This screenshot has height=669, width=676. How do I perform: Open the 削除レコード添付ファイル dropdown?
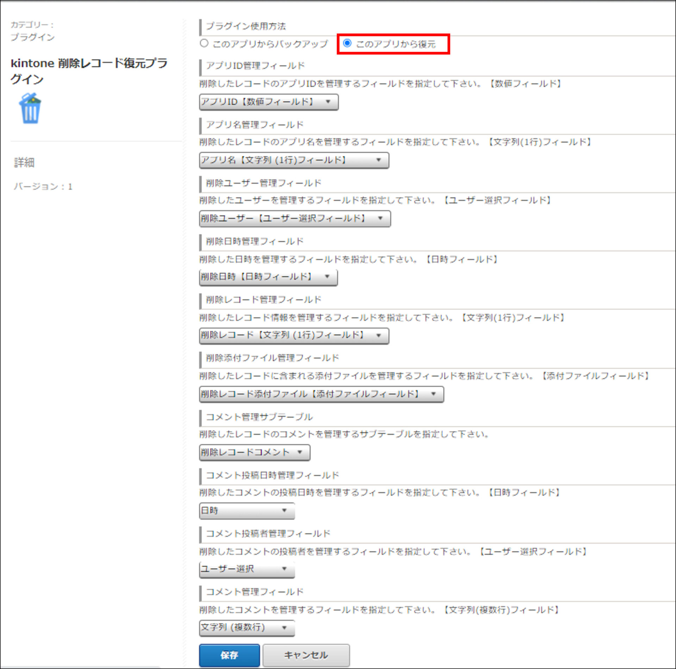(321, 394)
